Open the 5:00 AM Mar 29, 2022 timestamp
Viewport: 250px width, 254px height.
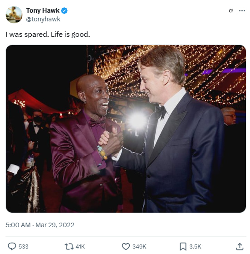pyautogui.click(x=40, y=225)
